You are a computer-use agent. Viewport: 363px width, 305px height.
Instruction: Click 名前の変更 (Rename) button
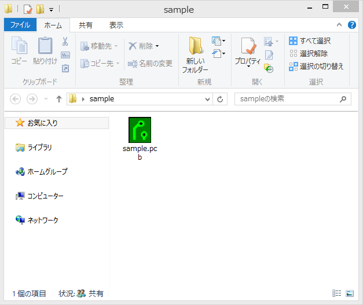[151, 63]
